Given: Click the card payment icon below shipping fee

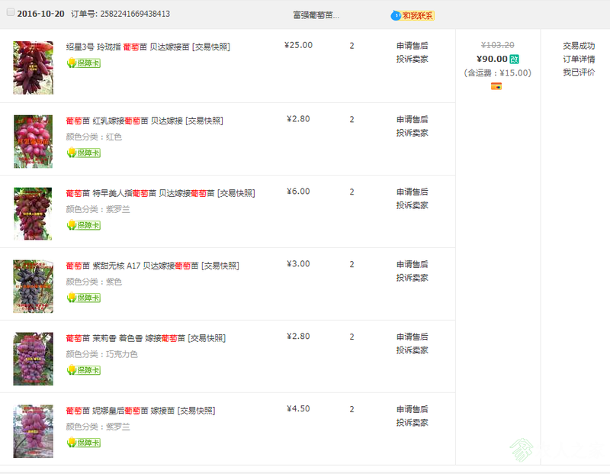Looking at the screenshot, I should [x=496, y=86].
